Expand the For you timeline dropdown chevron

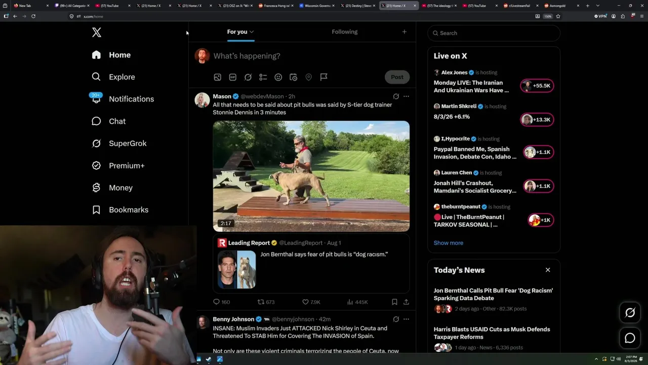[x=252, y=32]
